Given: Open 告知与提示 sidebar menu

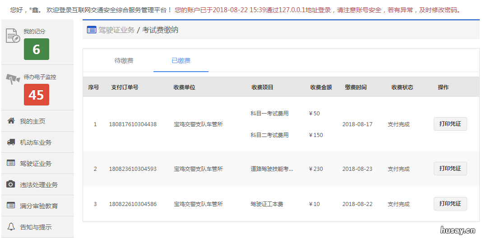Looking at the screenshot, I should click(36, 227).
